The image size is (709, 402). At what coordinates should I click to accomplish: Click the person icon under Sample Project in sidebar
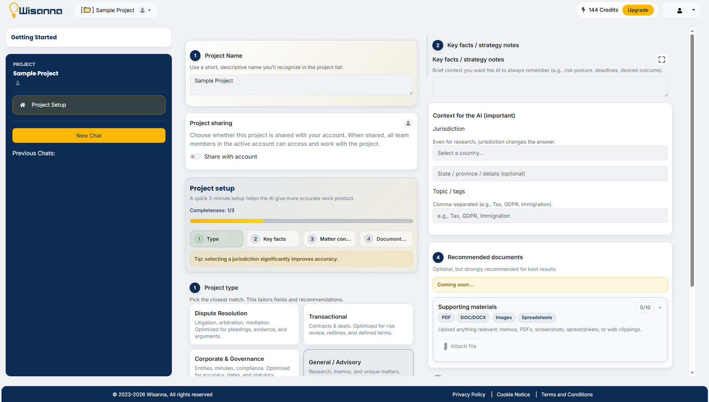click(x=16, y=82)
